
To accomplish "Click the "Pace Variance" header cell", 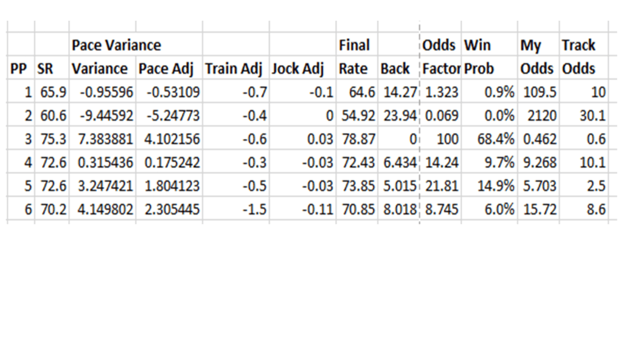I will coord(116,46).
